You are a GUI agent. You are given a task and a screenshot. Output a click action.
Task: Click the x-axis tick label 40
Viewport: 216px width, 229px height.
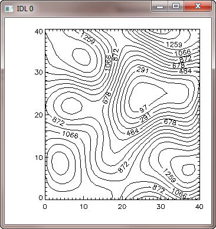(x=199, y=207)
